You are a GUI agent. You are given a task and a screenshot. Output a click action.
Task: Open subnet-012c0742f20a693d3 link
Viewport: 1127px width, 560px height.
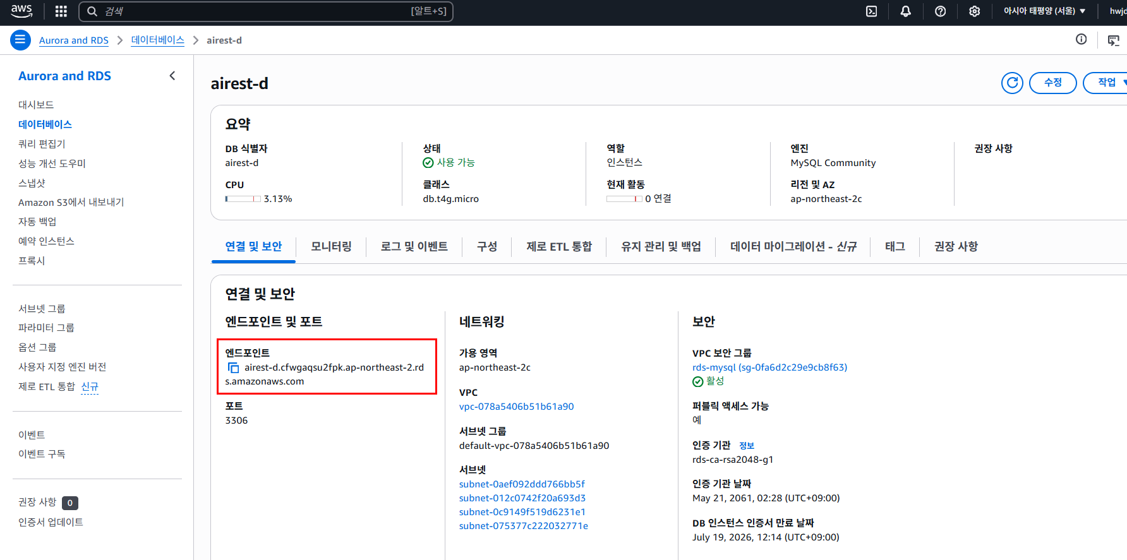click(x=522, y=498)
